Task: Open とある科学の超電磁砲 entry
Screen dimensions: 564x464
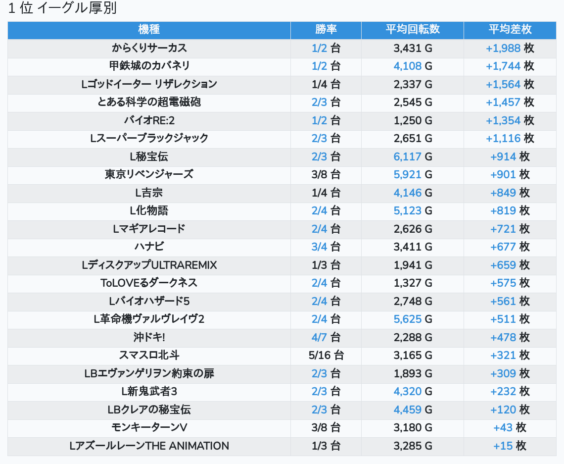Action: click(x=149, y=102)
